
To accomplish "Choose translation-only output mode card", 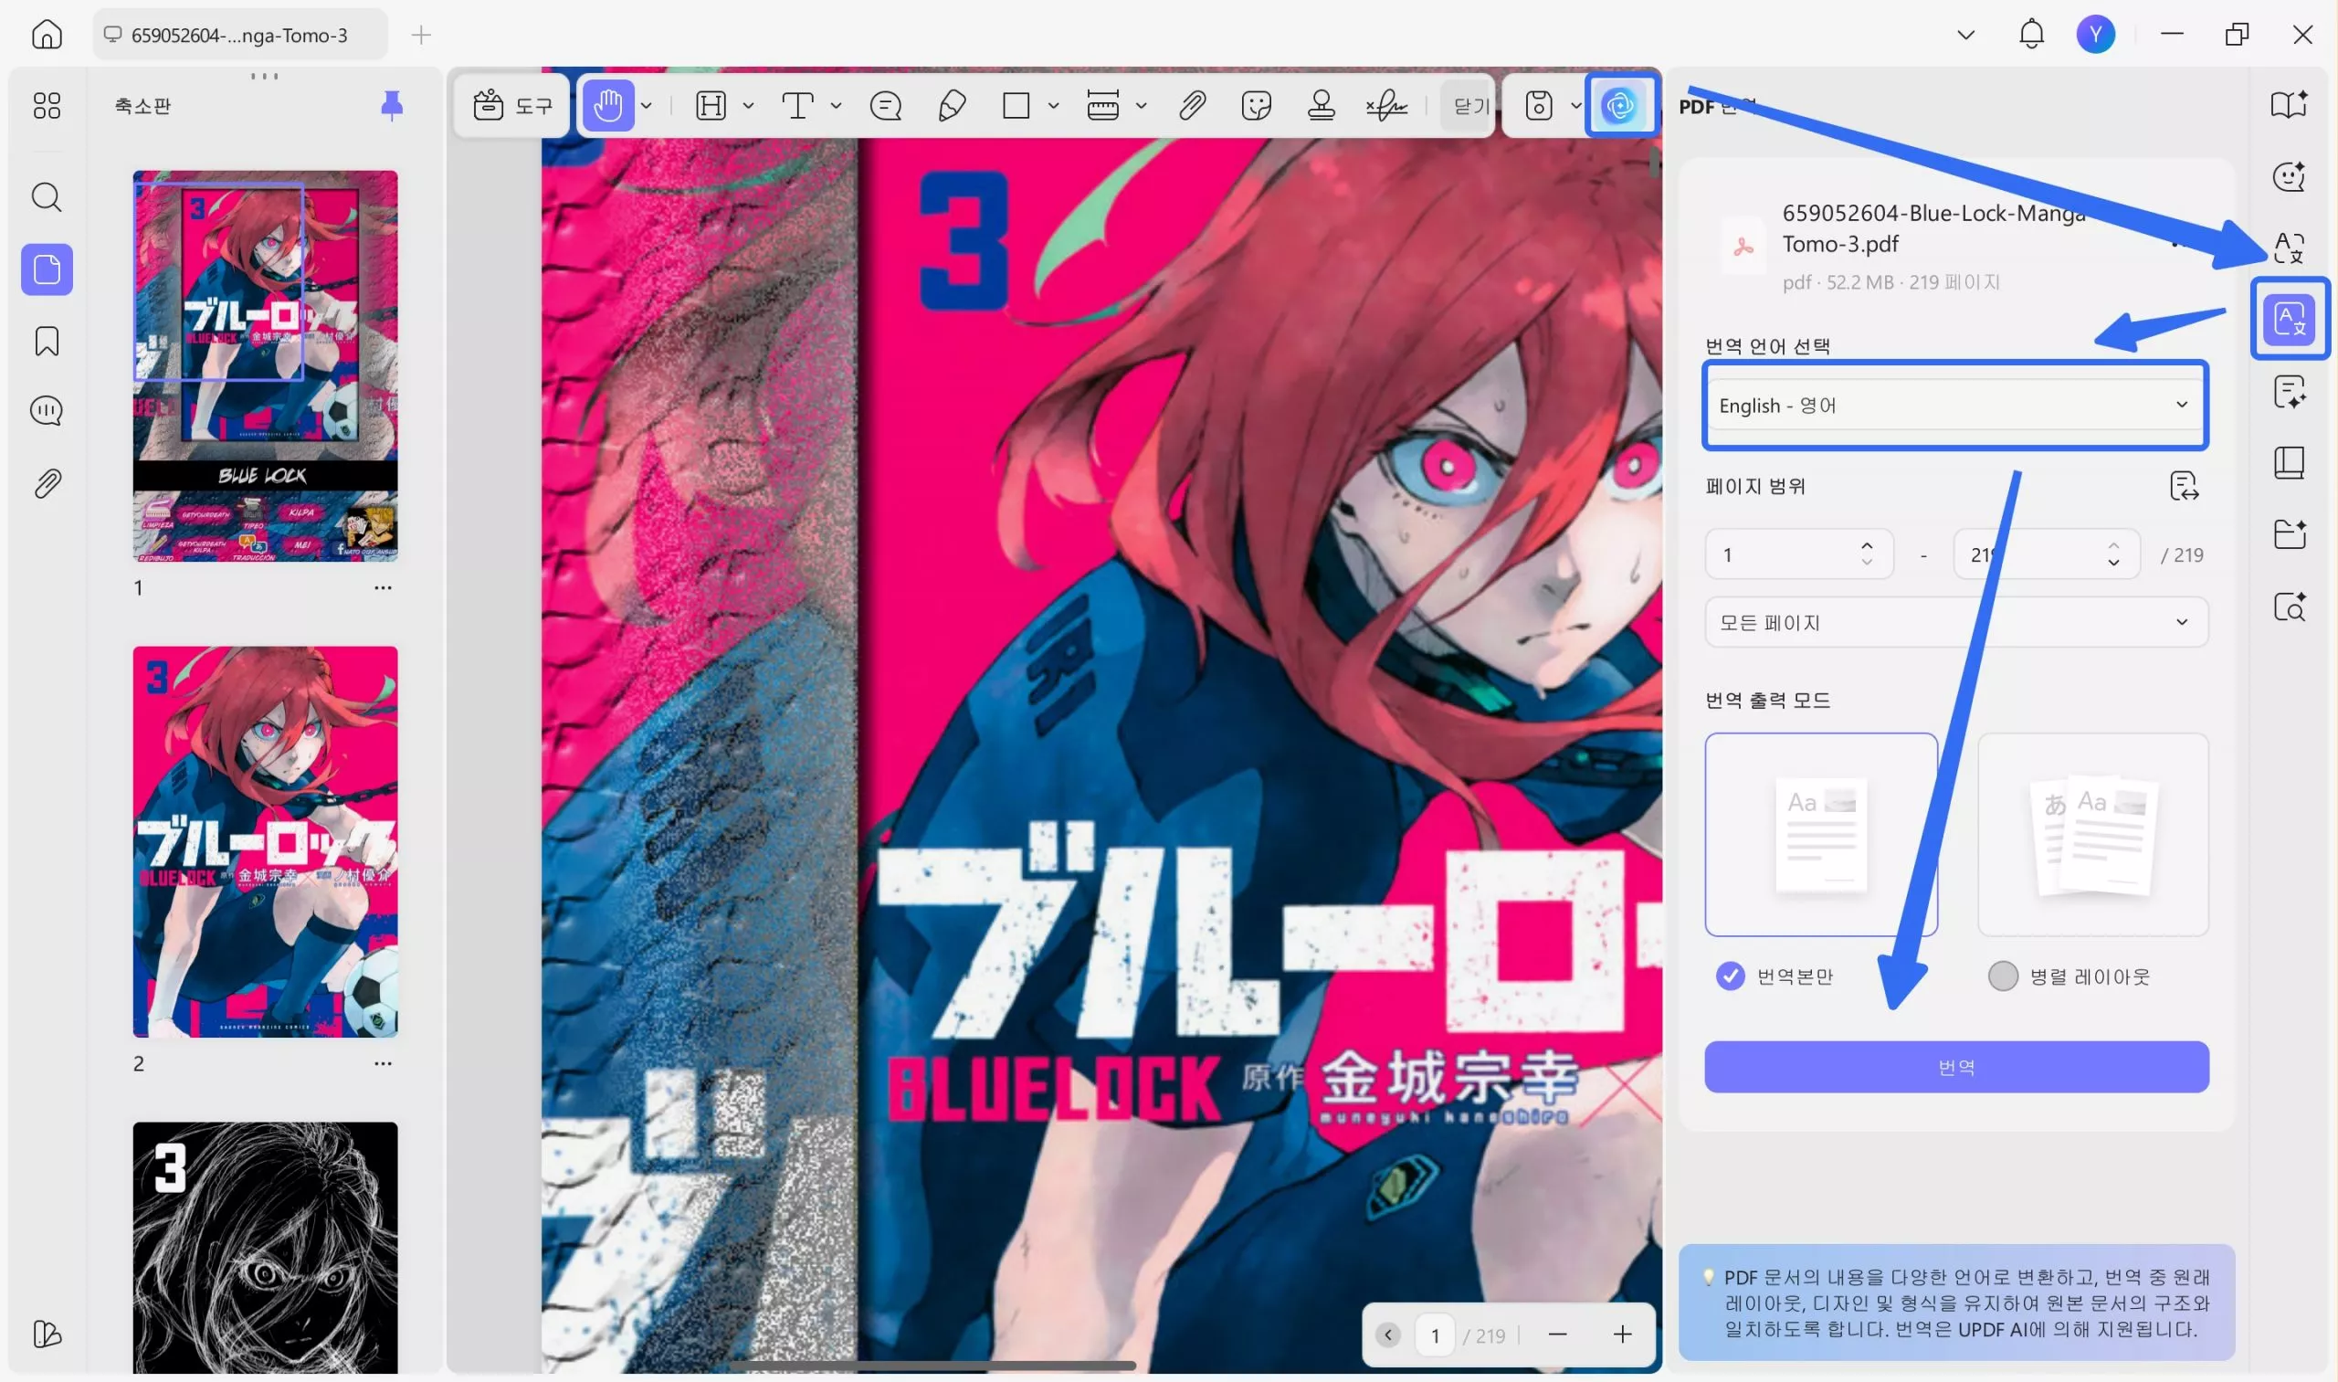I will point(1820,835).
